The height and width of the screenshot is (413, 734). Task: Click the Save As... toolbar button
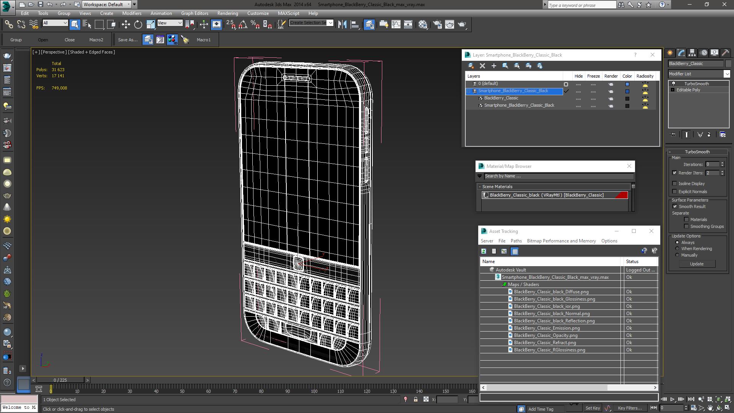click(128, 40)
